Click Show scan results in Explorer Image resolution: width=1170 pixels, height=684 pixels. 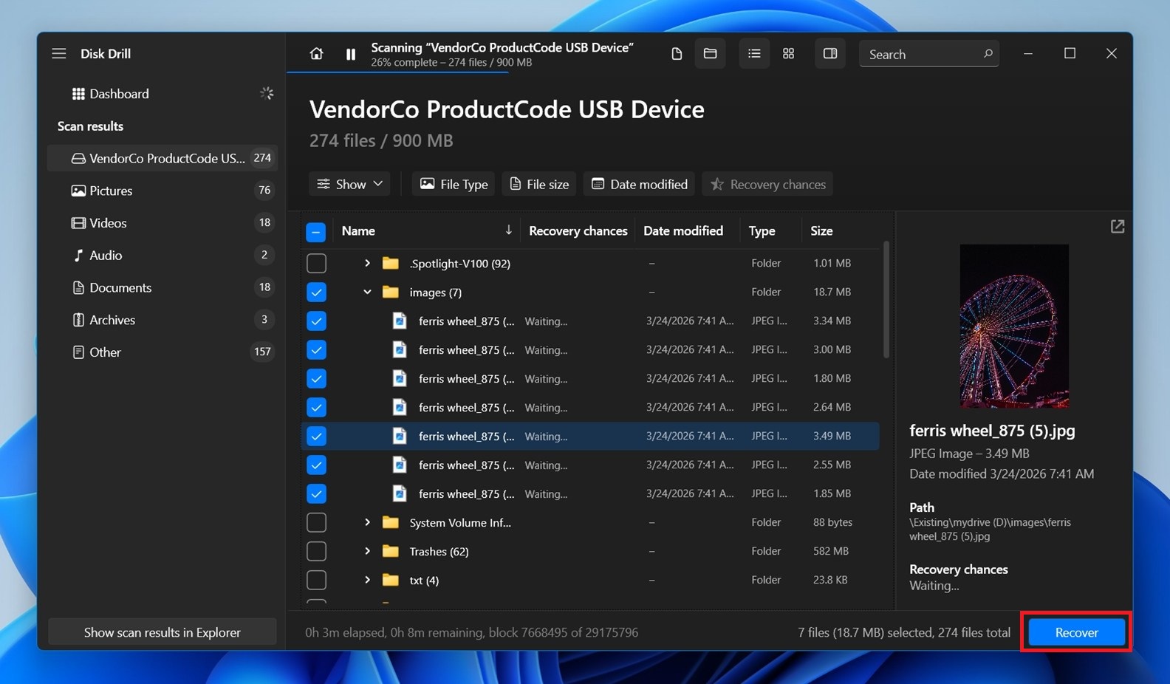pos(162,632)
